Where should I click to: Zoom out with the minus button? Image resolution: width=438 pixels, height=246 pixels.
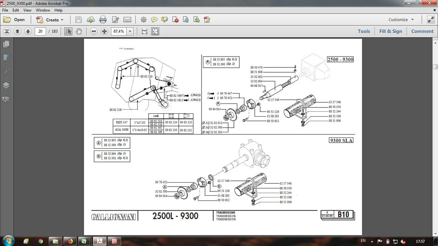point(94,31)
